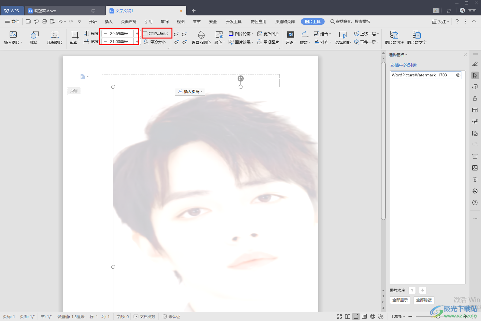Screen dimensions: 481x321
Task: Expand the Insert Page Number (插入页码) dropdown
Action: click(x=190, y=92)
